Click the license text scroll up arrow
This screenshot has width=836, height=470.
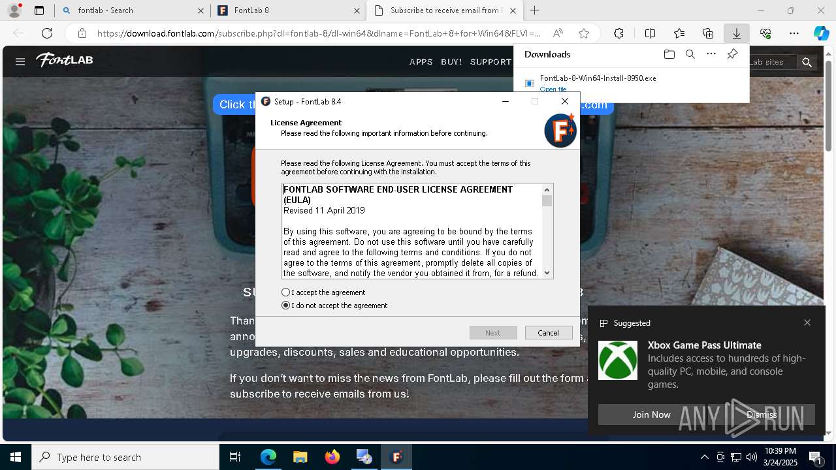pyautogui.click(x=547, y=189)
